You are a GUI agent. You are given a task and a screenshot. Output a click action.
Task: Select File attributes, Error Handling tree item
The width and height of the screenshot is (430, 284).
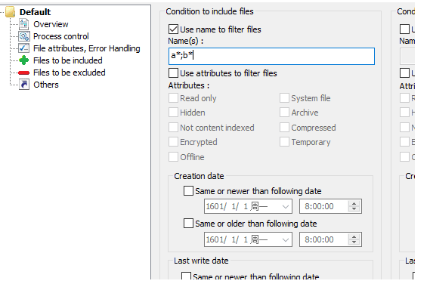(87, 48)
